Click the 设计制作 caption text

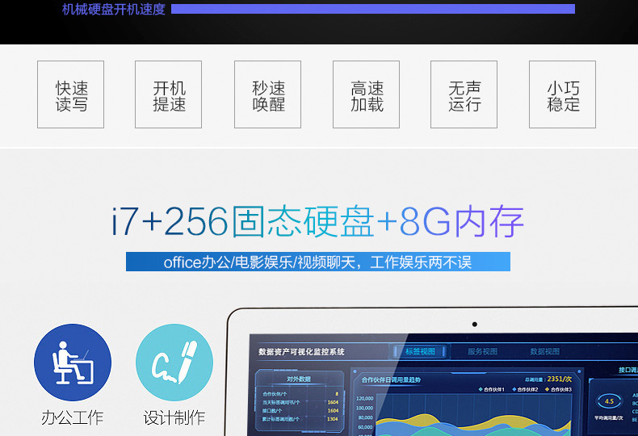[x=174, y=417]
